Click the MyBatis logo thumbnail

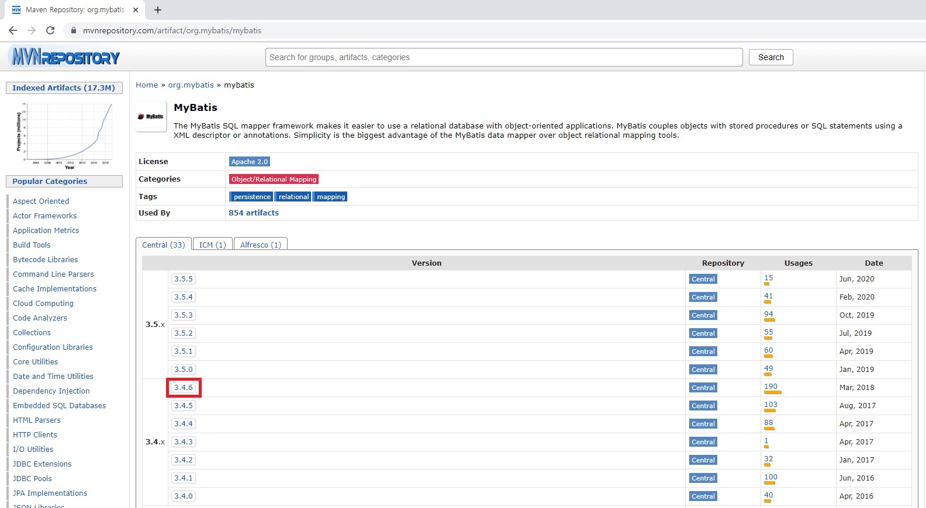pos(151,116)
